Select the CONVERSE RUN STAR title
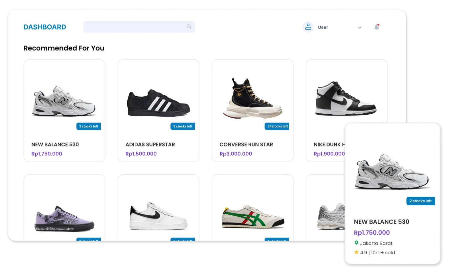Image resolution: width=449 pixels, height=274 pixels. [246, 145]
